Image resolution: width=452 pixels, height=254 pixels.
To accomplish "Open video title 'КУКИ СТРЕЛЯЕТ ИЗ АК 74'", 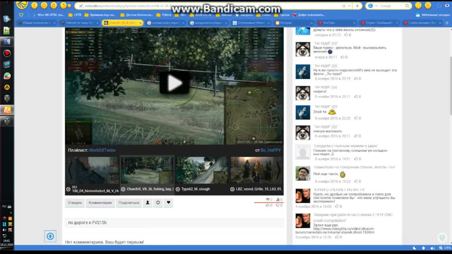I will coord(339,189).
